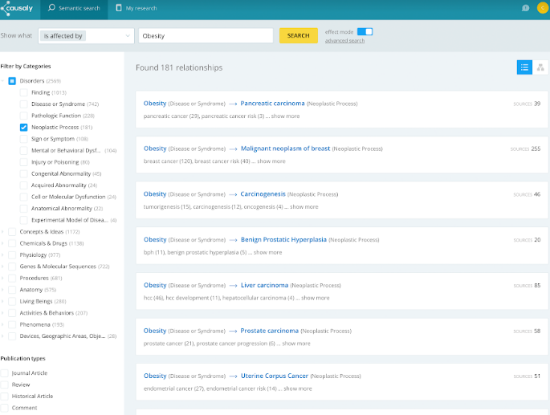The image size is (550, 415).
Task: Enable the Journal Article publication filter
Action: pyautogui.click(x=4, y=373)
